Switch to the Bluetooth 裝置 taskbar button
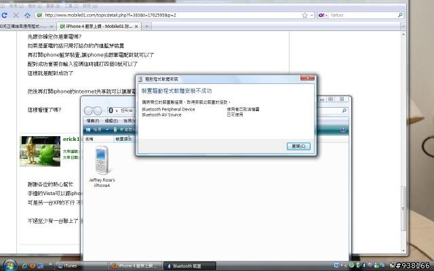434x271 pixels. pyautogui.click(x=190, y=266)
